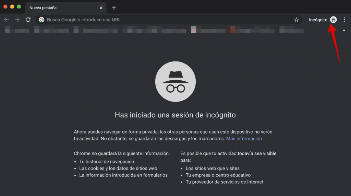
Task: Click text Tu empresa o centro educativo
Action: 218,175
